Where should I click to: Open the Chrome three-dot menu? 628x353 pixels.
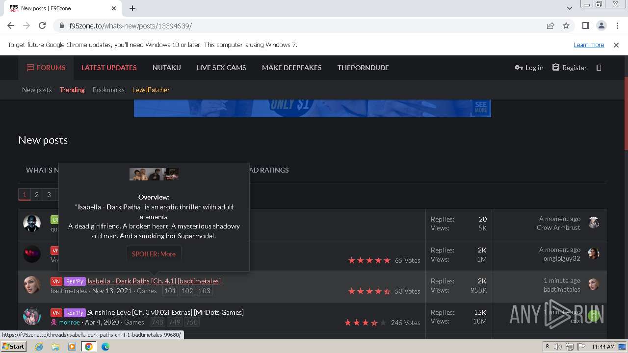point(616,25)
